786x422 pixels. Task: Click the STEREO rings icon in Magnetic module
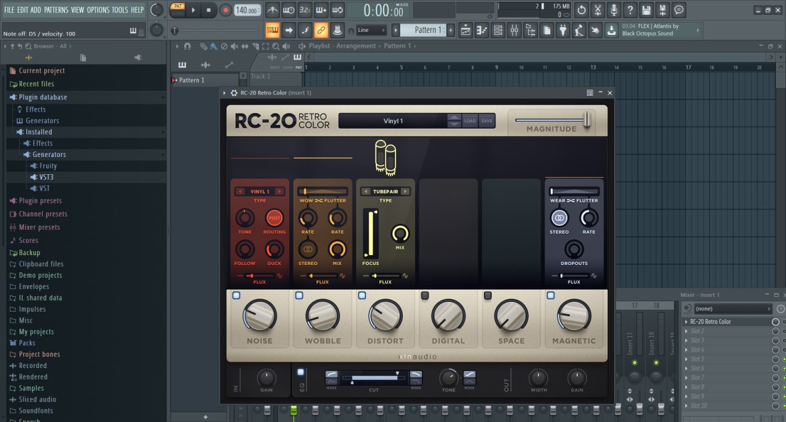(559, 218)
